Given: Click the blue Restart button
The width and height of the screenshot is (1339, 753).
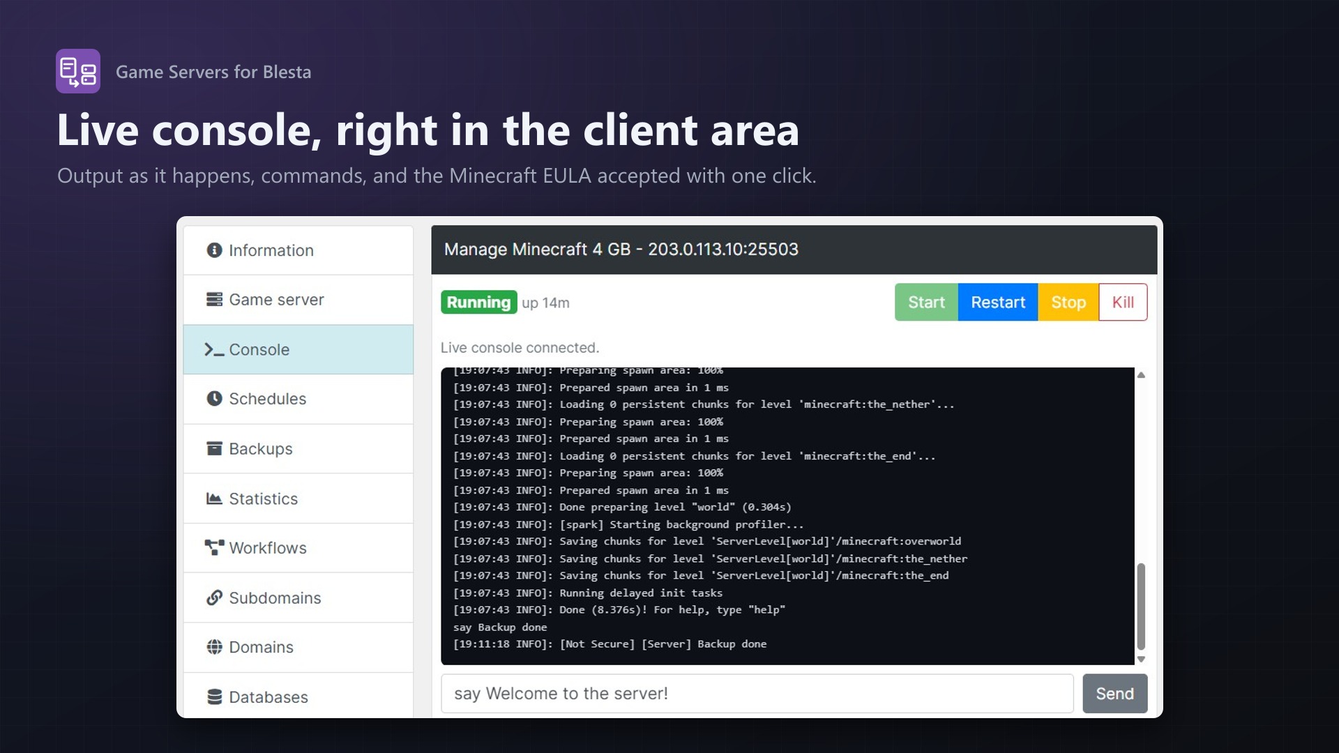Looking at the screenshot, I should click(x=998, y=302).
